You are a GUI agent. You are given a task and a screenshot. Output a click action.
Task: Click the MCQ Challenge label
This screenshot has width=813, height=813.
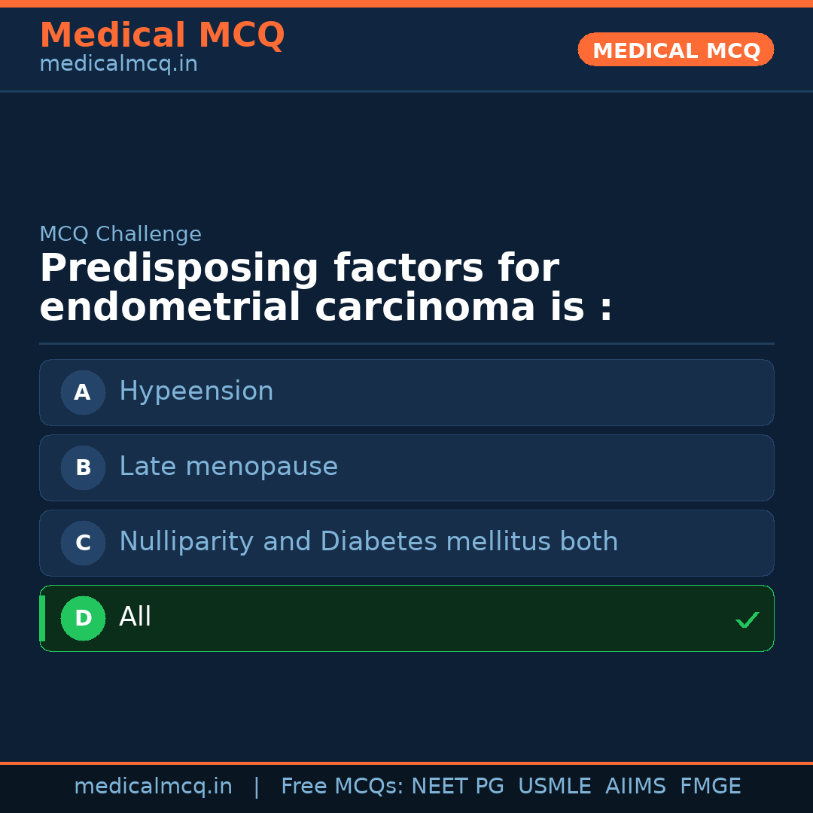pos(120,234)
